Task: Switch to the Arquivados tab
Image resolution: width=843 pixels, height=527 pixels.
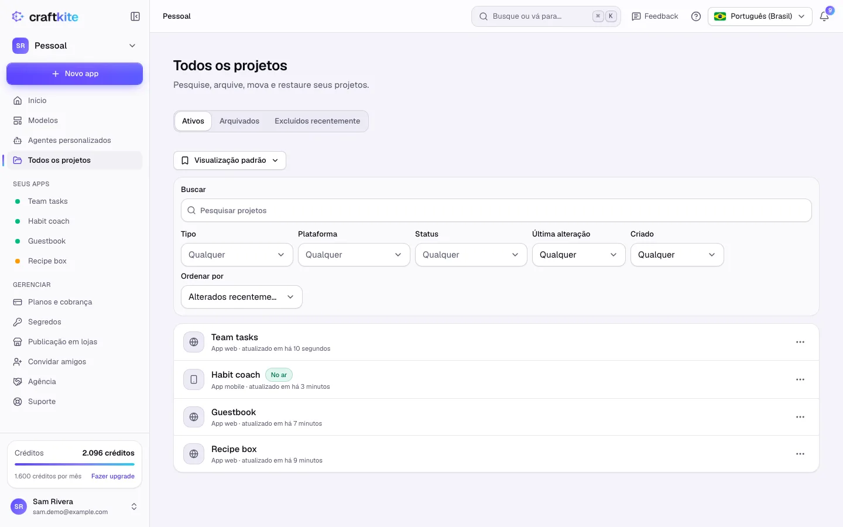Action: (239, 121)
